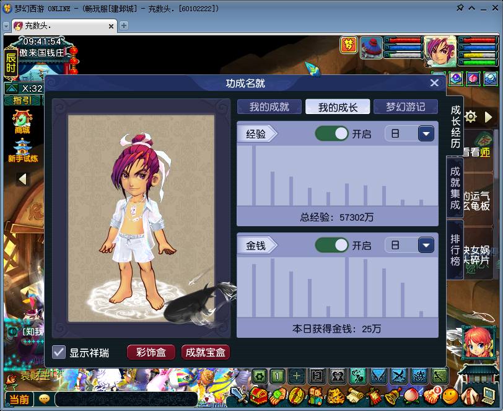Collapse the left panel with white arrow
This screenshot has height=411, width=503.
coord(22,179)
